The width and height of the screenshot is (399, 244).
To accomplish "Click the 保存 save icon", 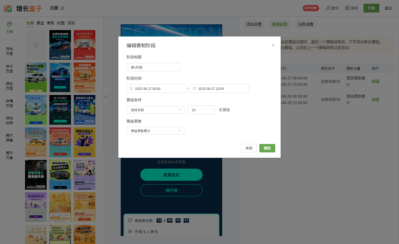I will (x=347, y=8).
